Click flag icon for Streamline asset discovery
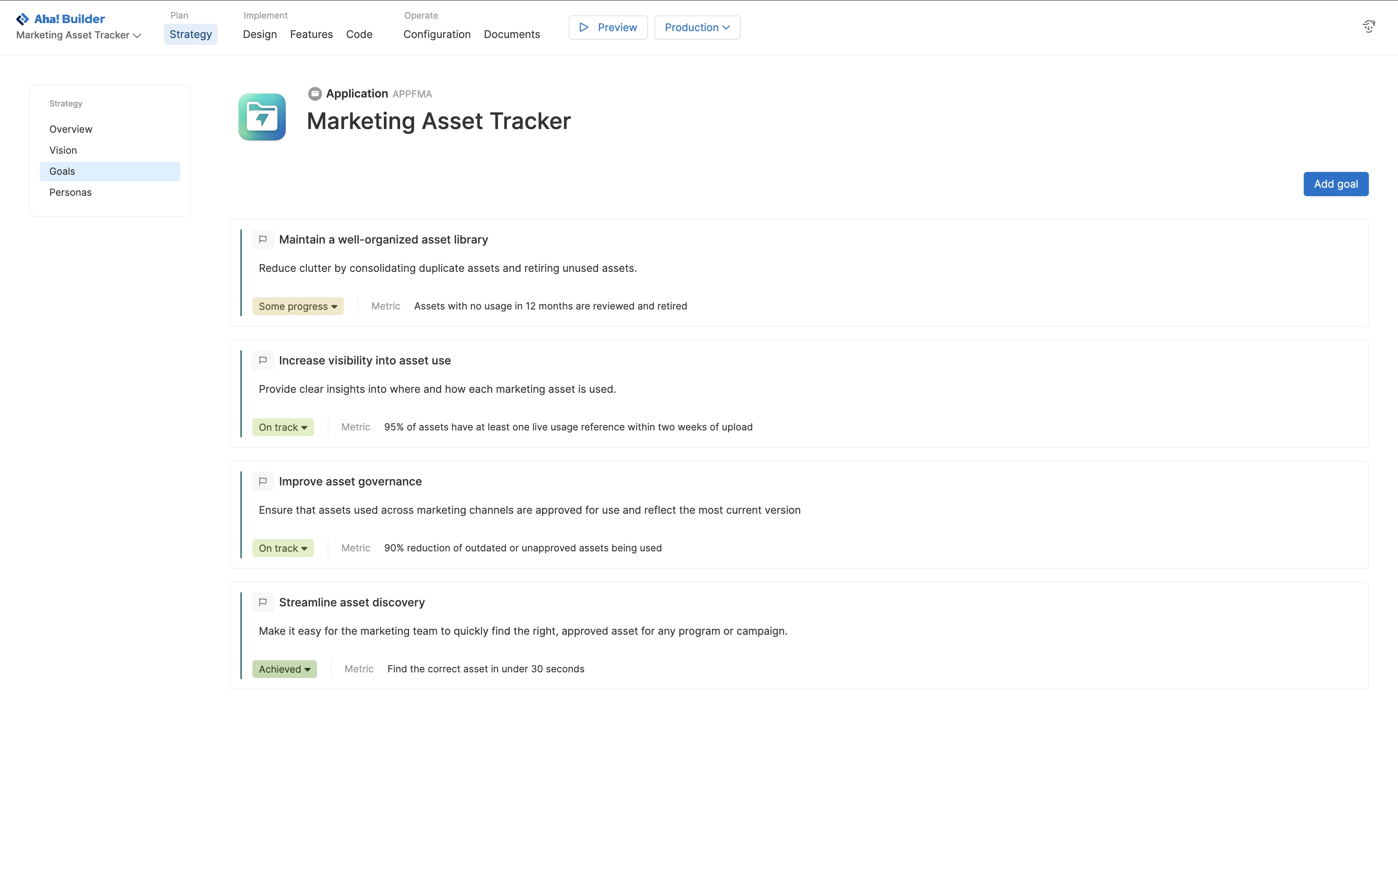The width and height of the screenshot is (1398, 877). point(263,602)
